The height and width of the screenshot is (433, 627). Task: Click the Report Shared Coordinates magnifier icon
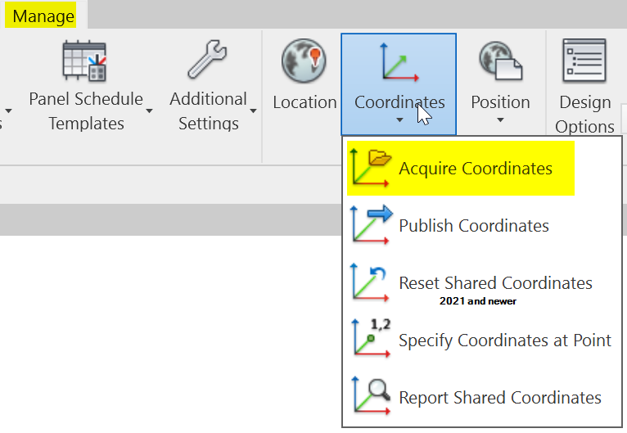(x=371, y=397)
